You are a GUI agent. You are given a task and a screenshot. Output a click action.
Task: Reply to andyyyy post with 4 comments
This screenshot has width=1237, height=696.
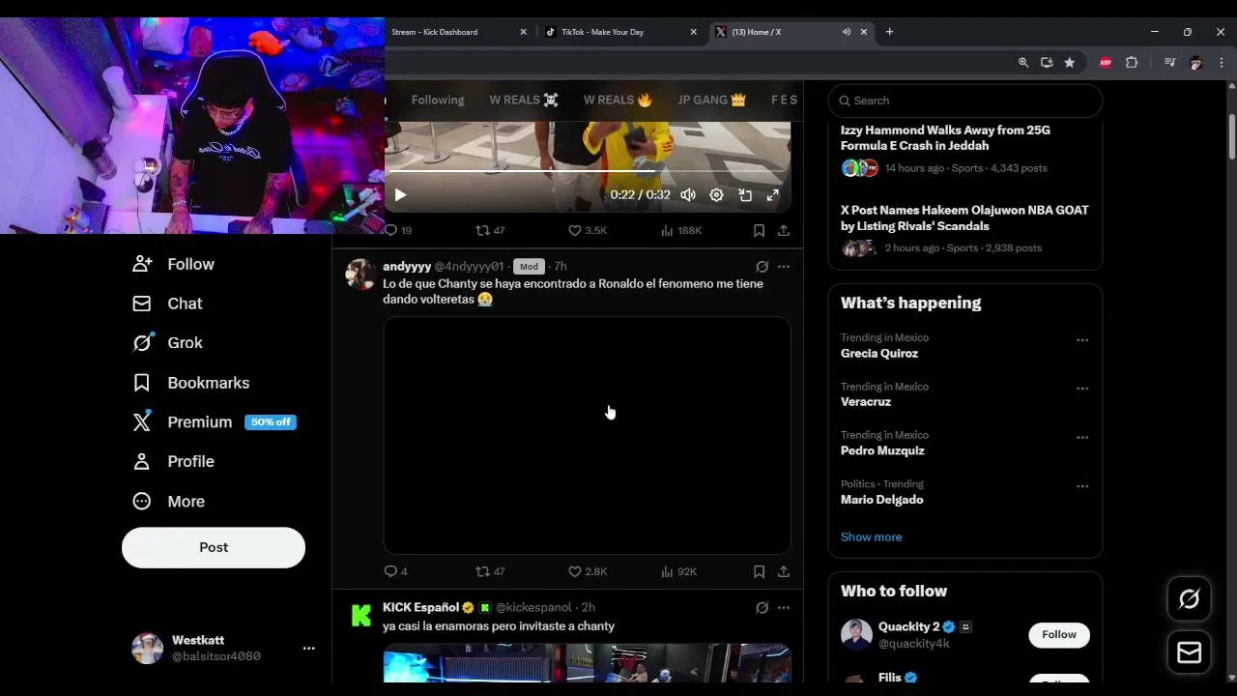pos(396,571)
